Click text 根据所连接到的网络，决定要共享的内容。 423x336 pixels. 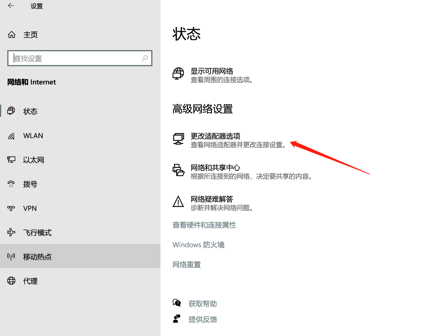pos(252,176)
